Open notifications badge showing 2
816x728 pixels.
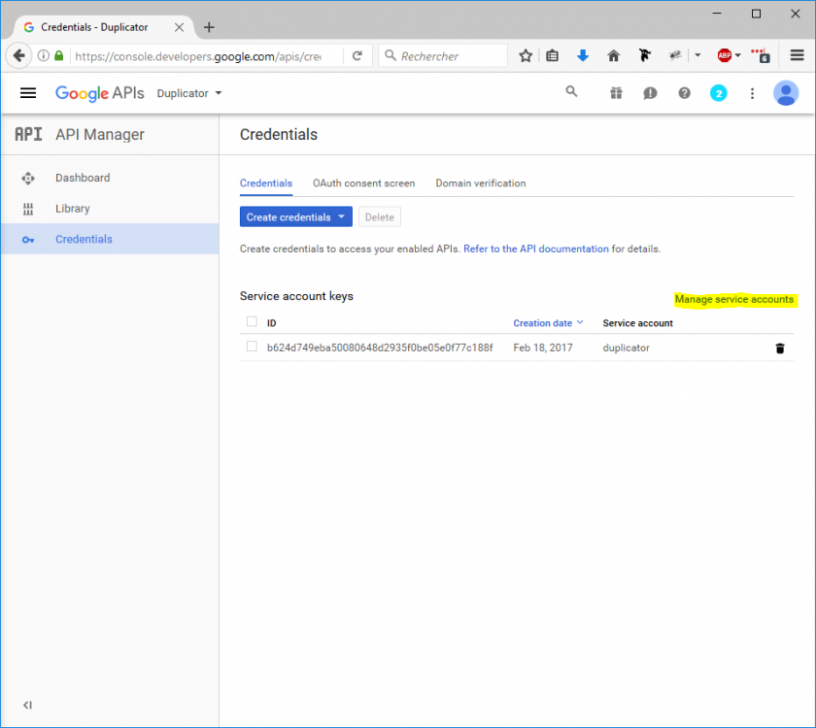(718, 93)
